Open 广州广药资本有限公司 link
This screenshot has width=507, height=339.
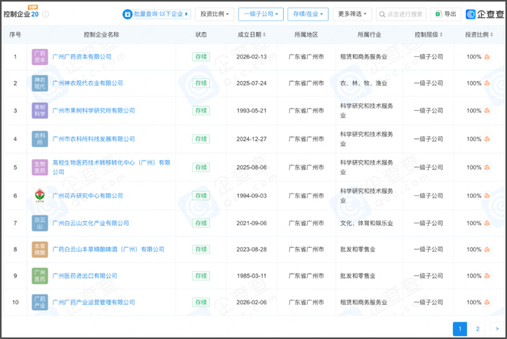click(82, 57)
